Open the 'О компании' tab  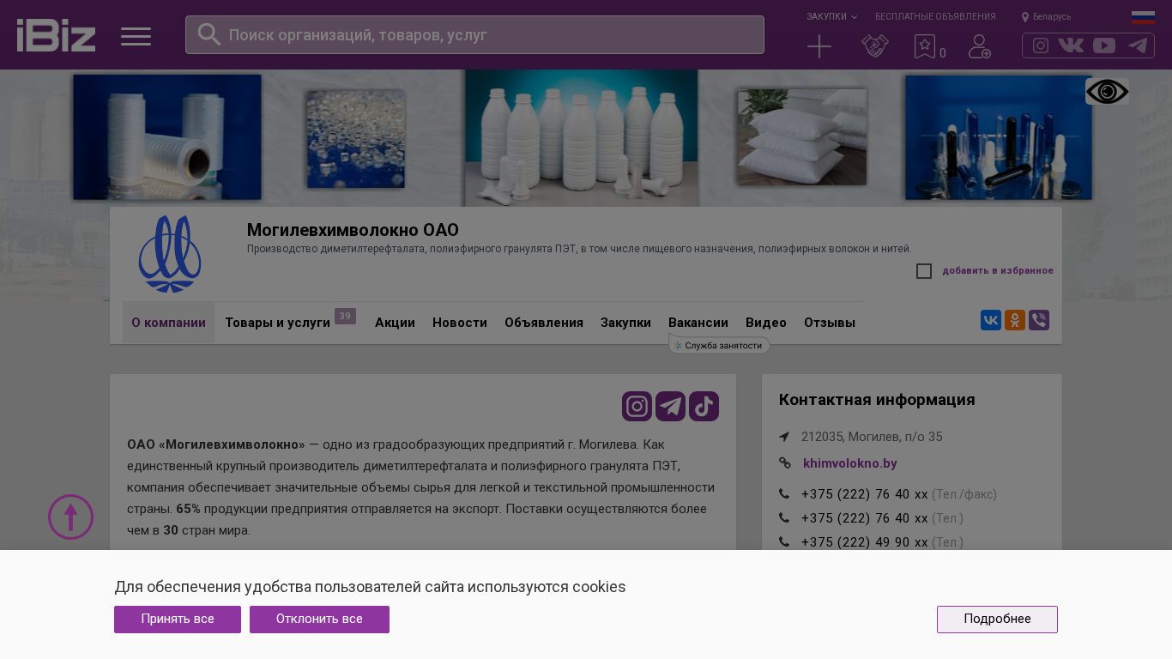tap(168, 323)
